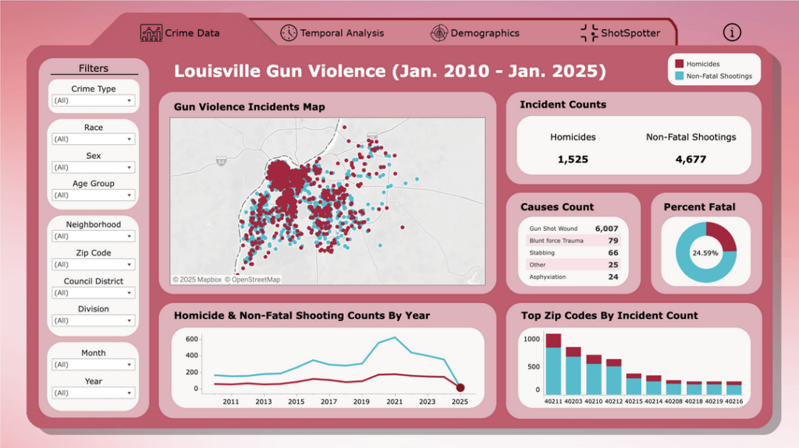799x448 pixels.
Task: Click the 40218 zip code label
Action: (694, 402)
